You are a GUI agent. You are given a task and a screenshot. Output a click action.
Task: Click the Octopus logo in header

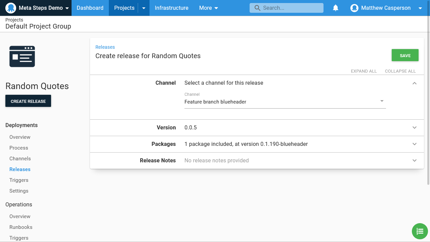(x=11, y=8)
